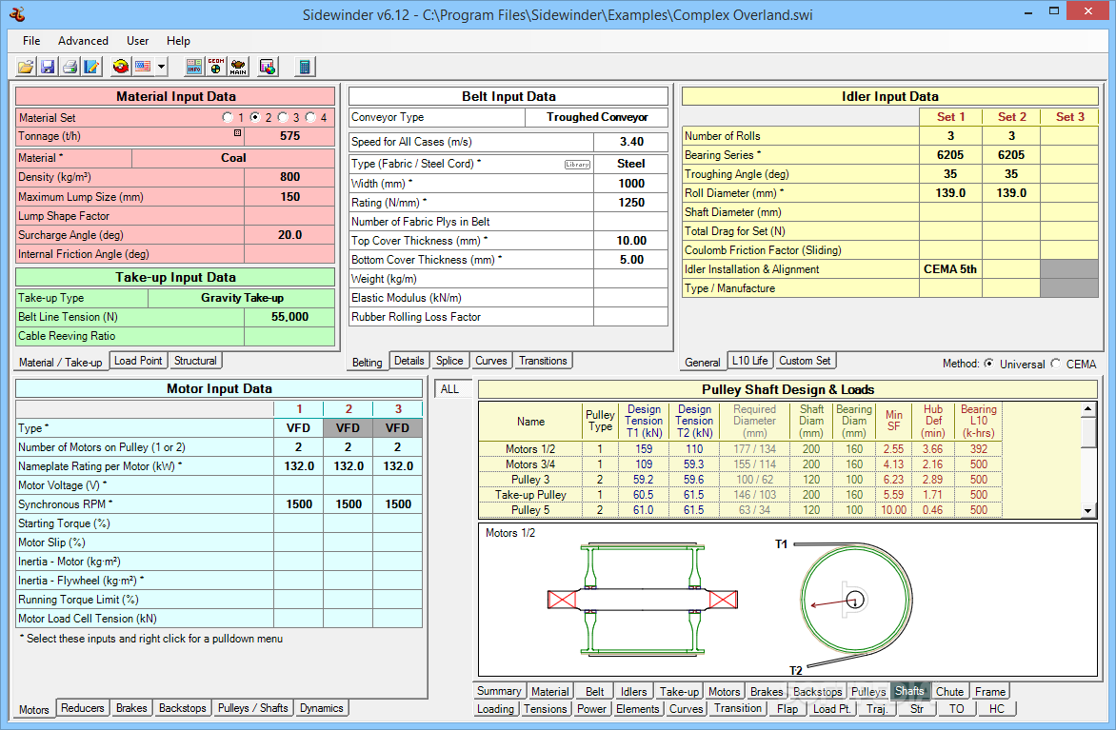Select Material Set 3 radio button
This screenshot has width=1116, height=730.
pos(283,117)
